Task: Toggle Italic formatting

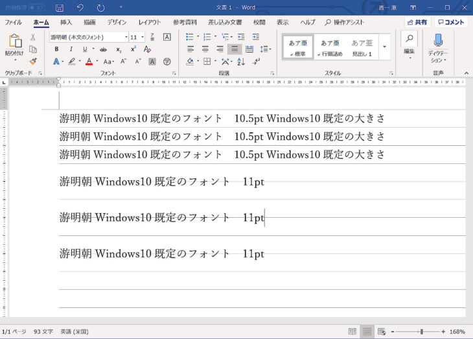Action: coord(70,49)
